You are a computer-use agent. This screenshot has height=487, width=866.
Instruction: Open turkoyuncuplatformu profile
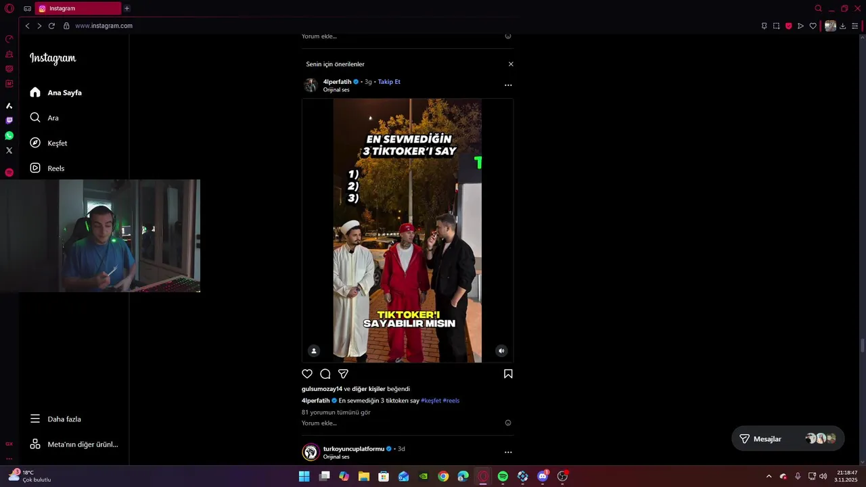coord(353,448)
